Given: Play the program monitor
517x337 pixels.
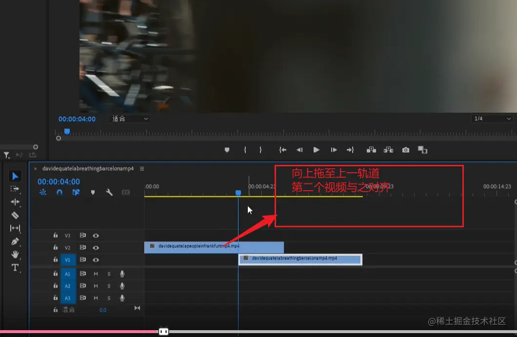Looking at the screenshot, I should coord(316,150).
